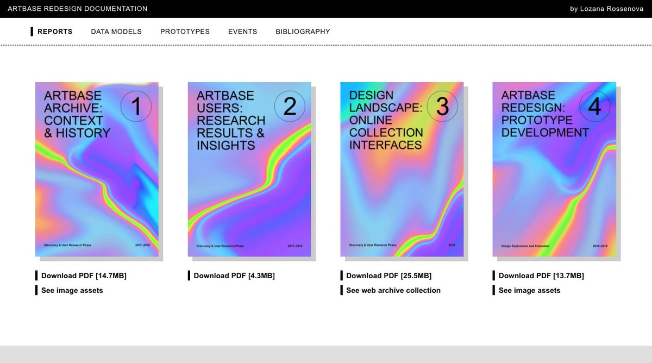Download the 4.3MB PDF of report 2
The width and height of the screenshot is (652, 363).
[x=234, y=276]
